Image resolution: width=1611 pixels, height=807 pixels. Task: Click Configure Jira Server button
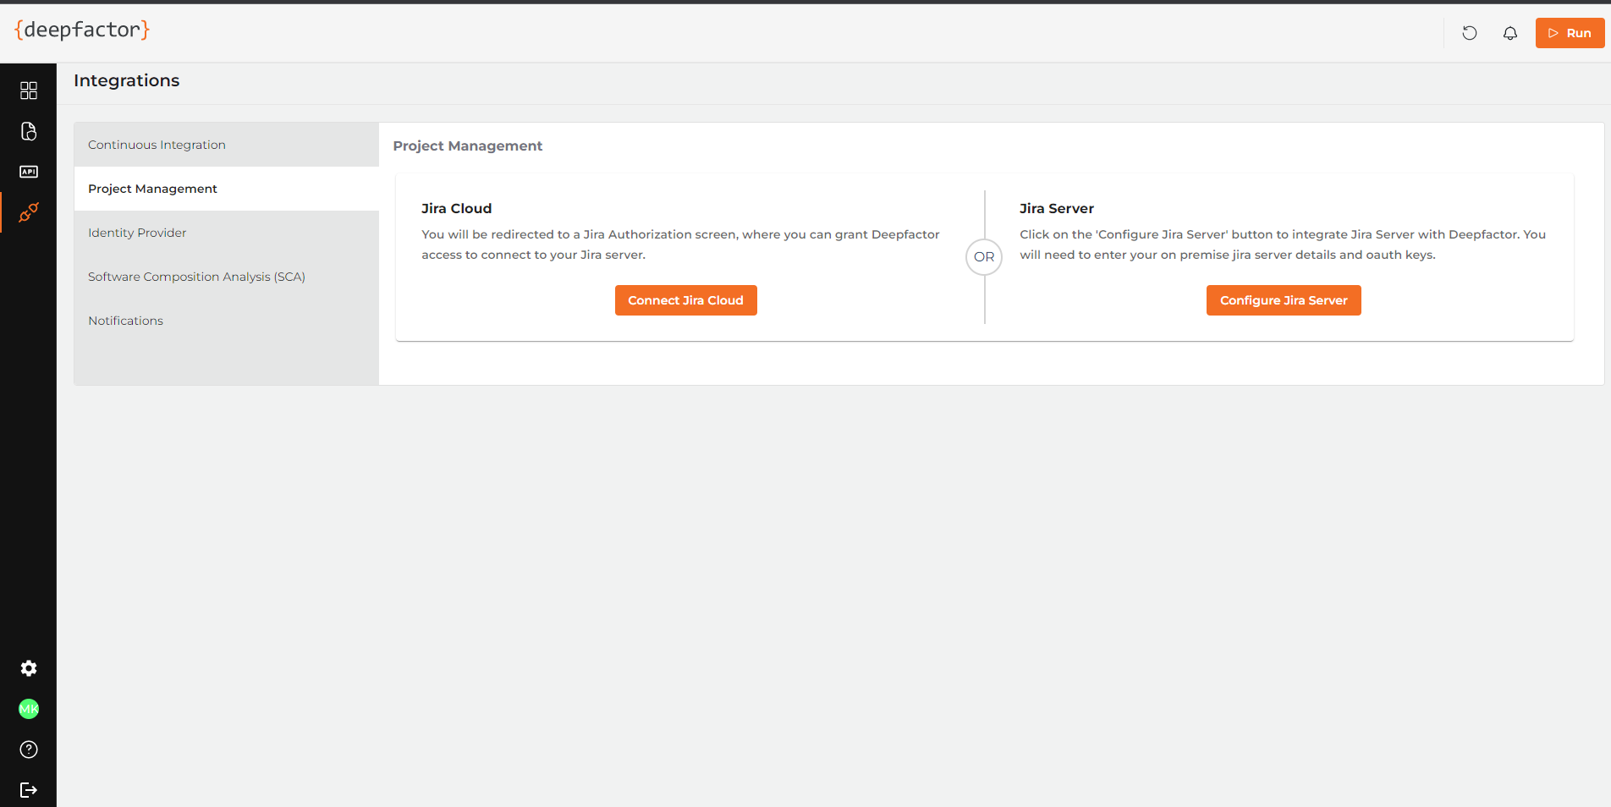pyautogui.click(x=1284, y=300)
